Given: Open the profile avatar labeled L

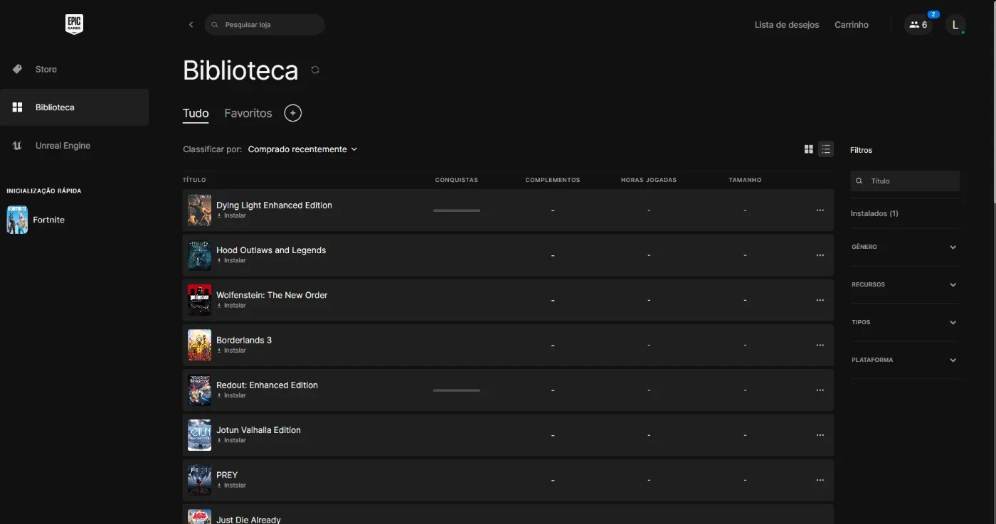Looking at the screenshot, I should (x=955, y=25).
